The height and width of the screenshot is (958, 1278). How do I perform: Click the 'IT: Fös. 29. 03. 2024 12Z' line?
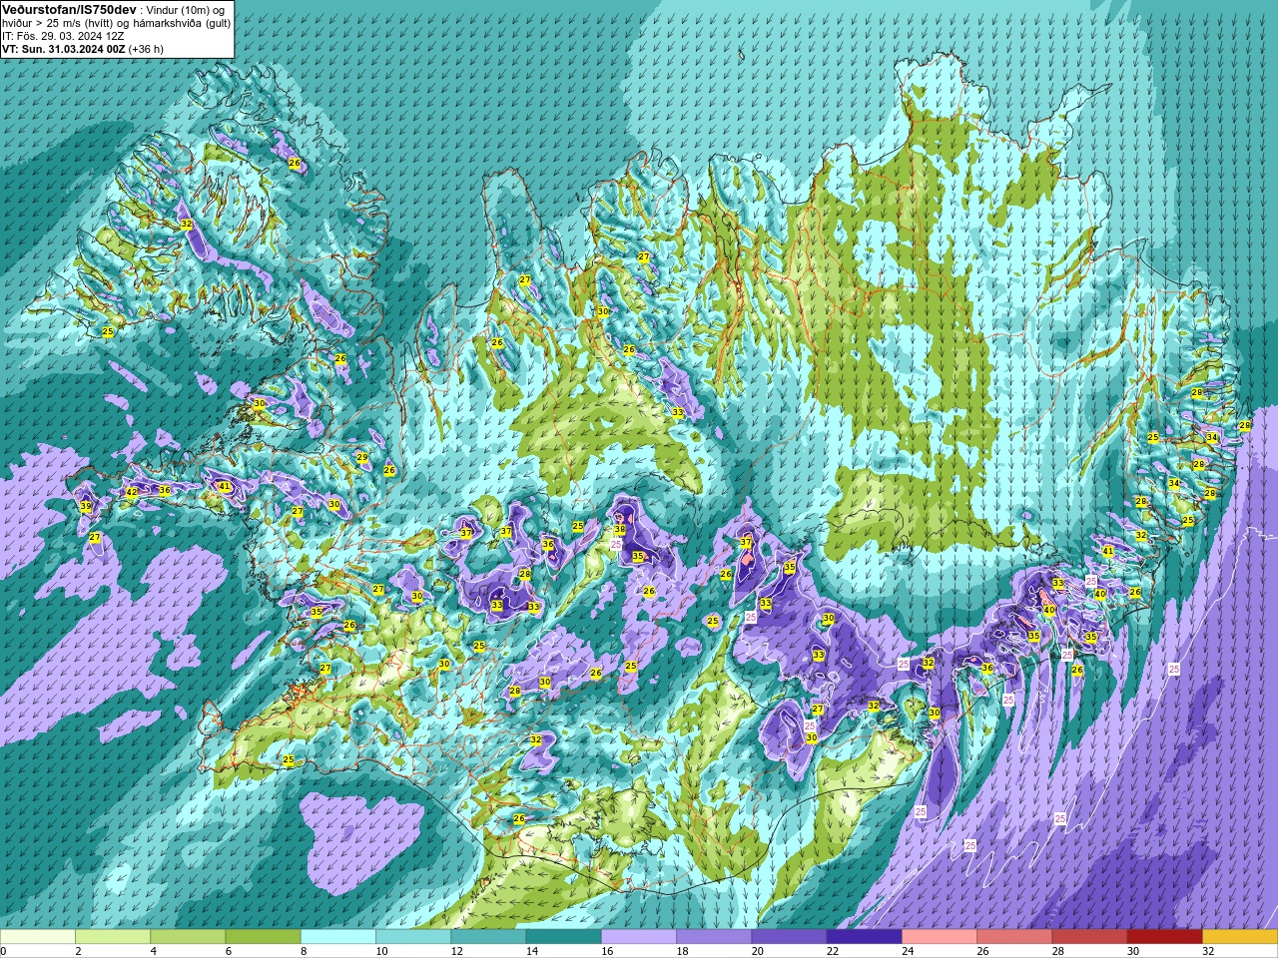pyautogui.click(x=63, y=36)
